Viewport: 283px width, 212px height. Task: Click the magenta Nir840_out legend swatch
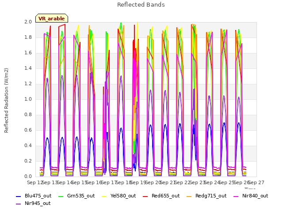pyautogui.click(x=236, y=196)
